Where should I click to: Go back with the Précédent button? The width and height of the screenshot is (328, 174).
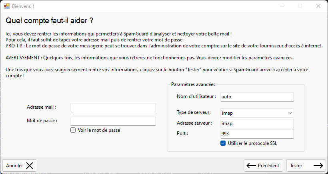pos(264,166)
